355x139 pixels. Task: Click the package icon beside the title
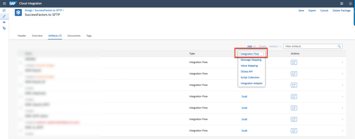(x=18, y=13)
